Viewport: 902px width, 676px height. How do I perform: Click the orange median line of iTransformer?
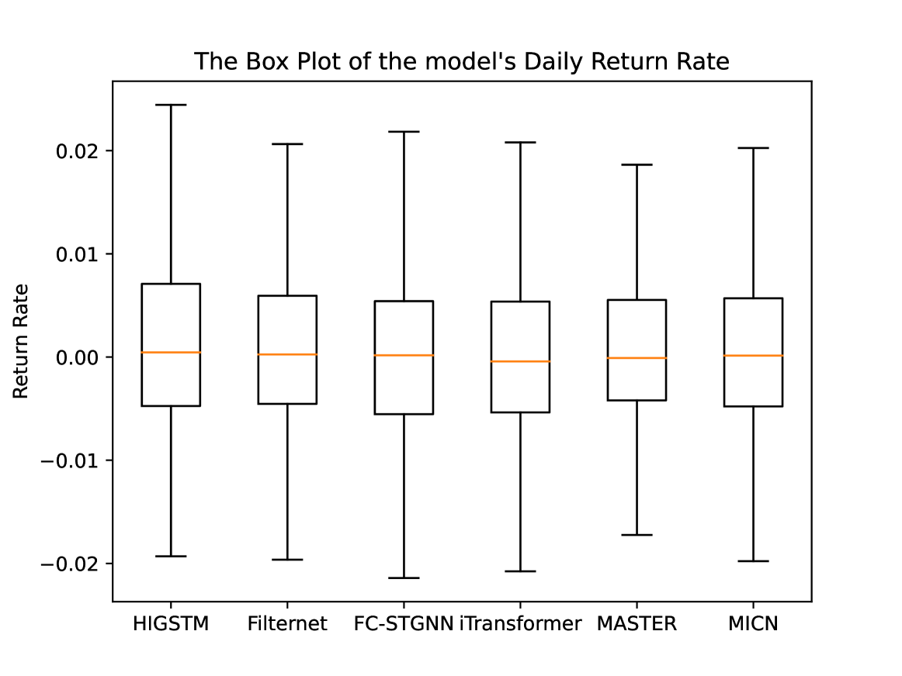[520, 361]
